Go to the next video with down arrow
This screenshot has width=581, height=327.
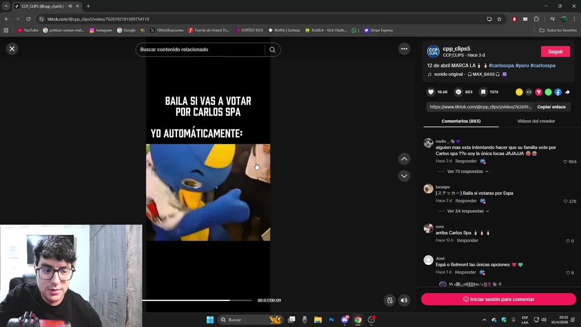click(x=404, y=176)
